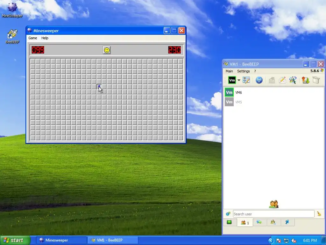Switch to the green home tab in BeeBEEP
Image resolution: width=326 pixels, height=245 pixels.
[229, 222]
